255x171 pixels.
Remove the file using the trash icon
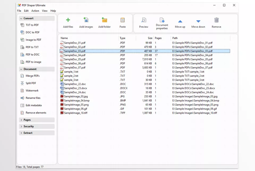[216, 20]
